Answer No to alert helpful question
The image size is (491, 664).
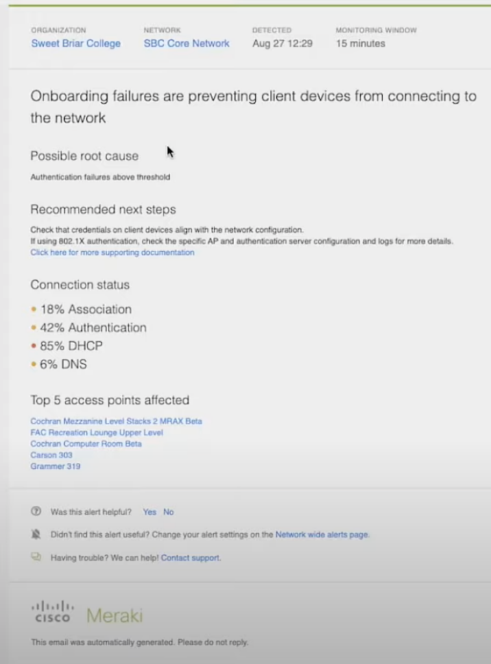(x=169, y=512)
